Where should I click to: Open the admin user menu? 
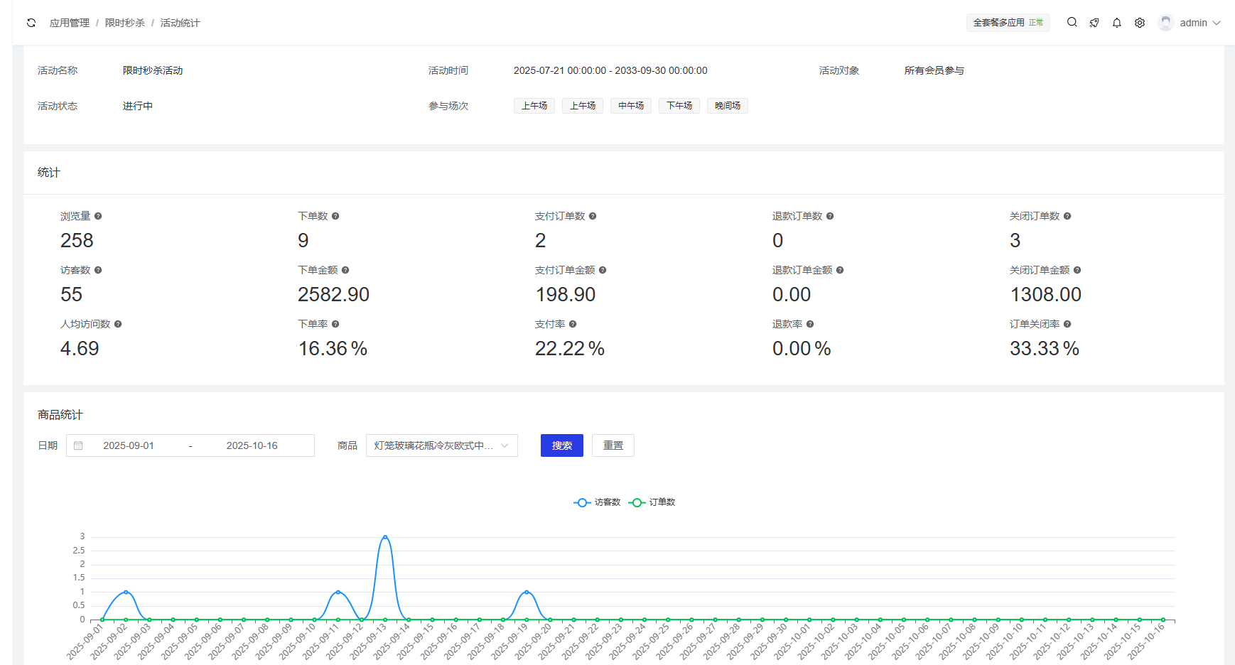click(1194, 23)
